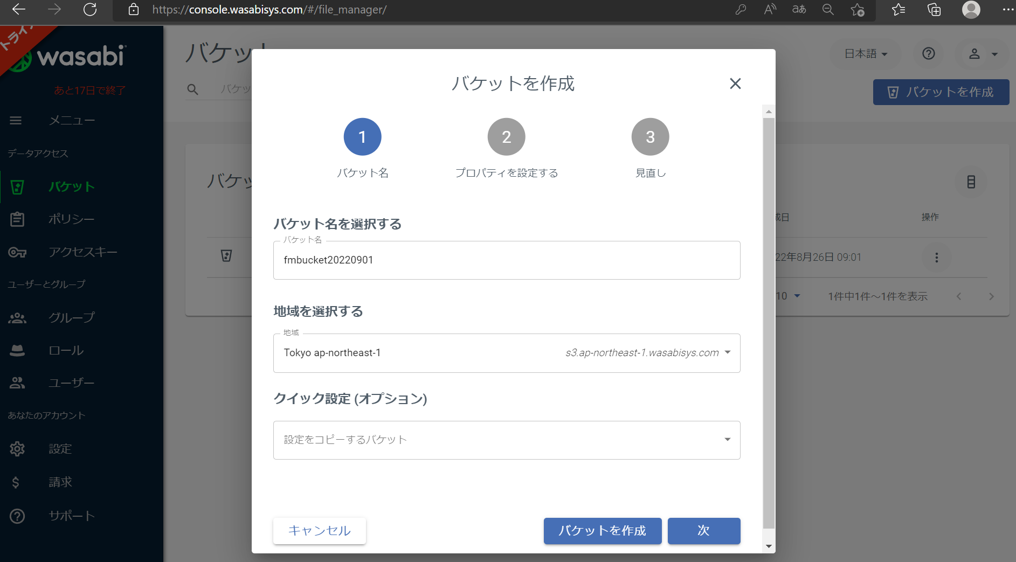1016x562 pixels.
Task: Open Access Keys via the key icon
Action: coord(17,252)
